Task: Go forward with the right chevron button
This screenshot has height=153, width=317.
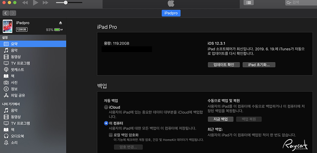Action: click(13, 13)
